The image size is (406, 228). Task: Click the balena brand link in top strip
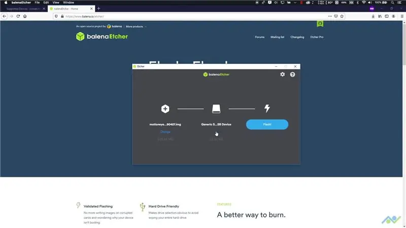tap(114, 26)
